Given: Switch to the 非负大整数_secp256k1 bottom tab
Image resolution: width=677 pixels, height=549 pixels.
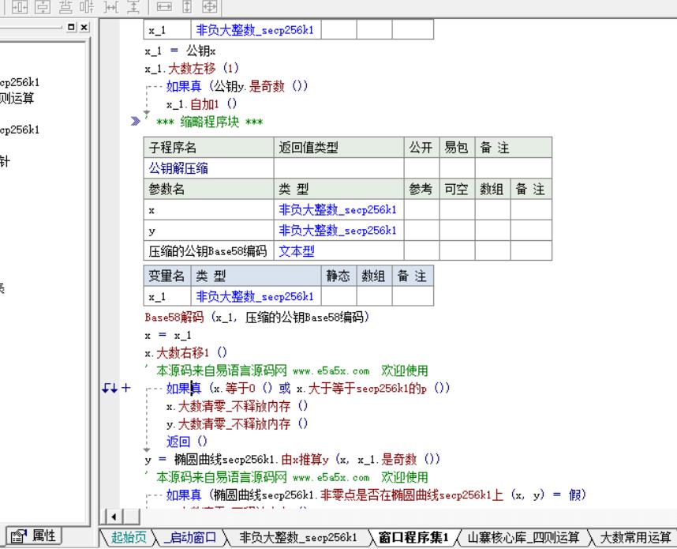Looking at the screenshot, I should [x=298, y=537].
